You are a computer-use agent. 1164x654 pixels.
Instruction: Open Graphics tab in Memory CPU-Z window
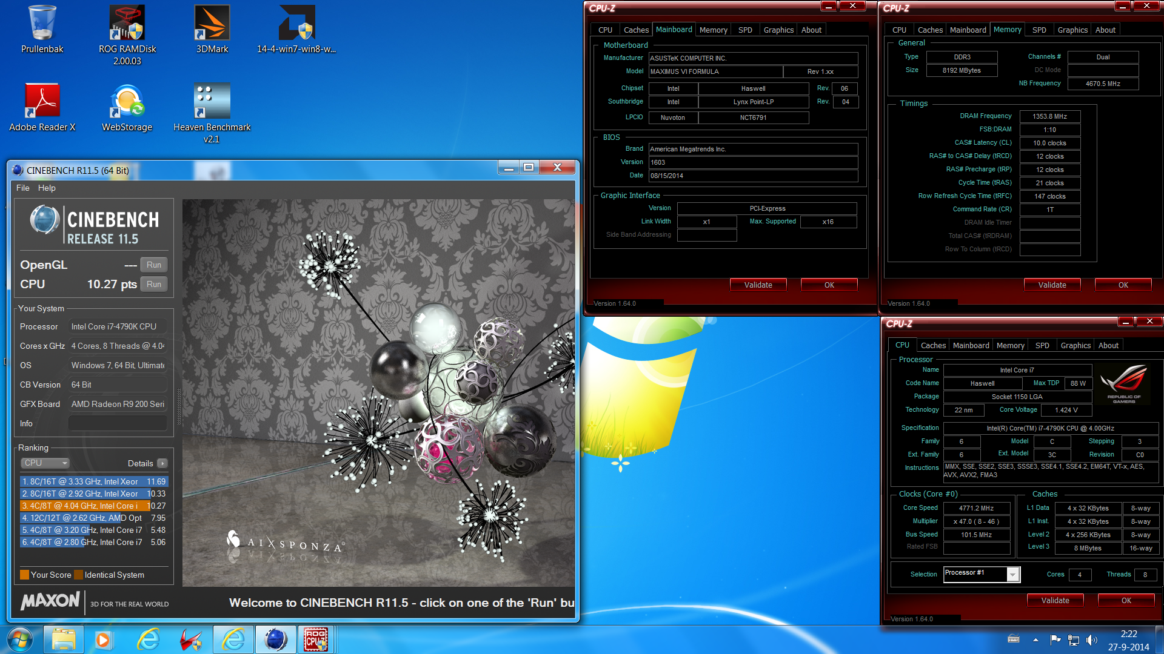[1072, 30]
